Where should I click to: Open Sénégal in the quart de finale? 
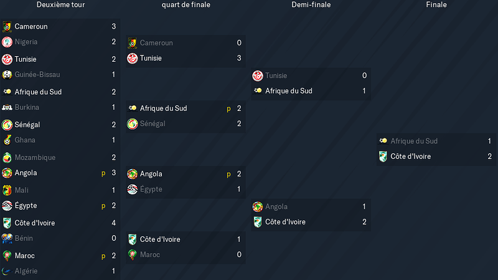[153, 123]
